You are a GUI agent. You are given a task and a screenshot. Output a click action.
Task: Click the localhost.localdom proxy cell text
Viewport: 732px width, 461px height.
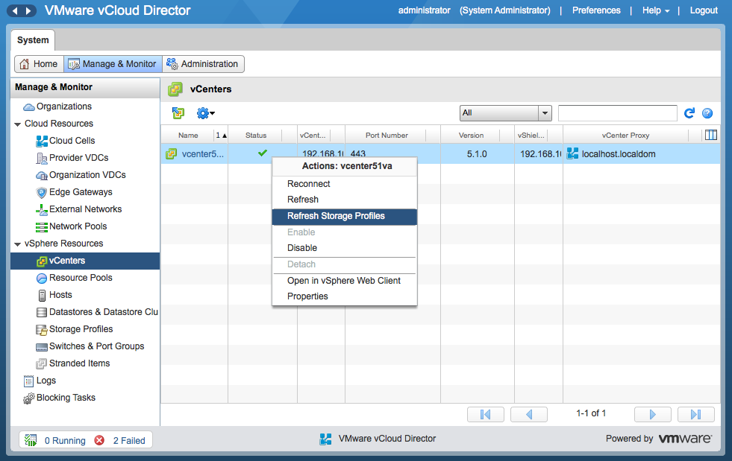point(619,154)
